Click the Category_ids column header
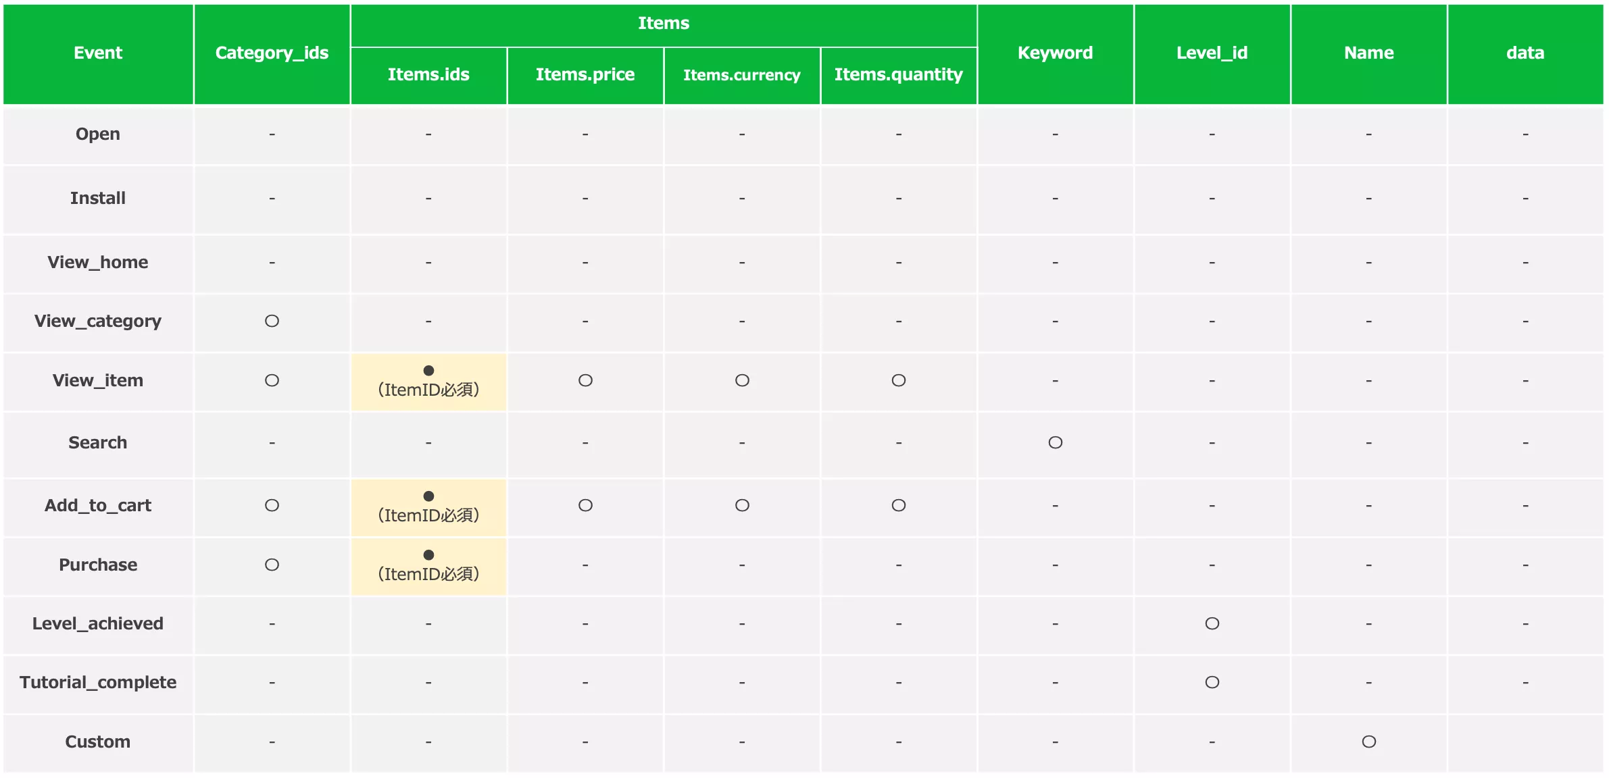 point(272,53)
